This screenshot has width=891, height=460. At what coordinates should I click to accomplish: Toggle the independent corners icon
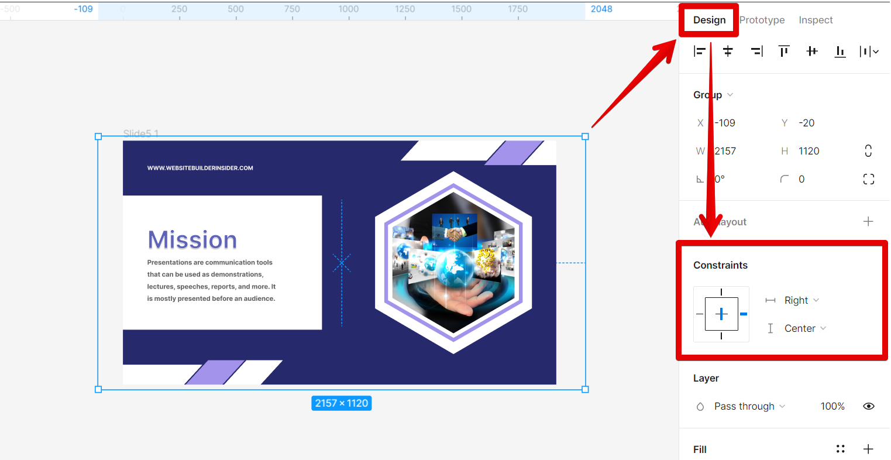[869, 179]
